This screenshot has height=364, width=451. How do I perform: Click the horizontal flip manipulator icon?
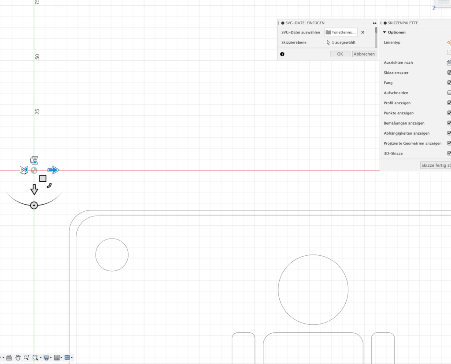24,170
